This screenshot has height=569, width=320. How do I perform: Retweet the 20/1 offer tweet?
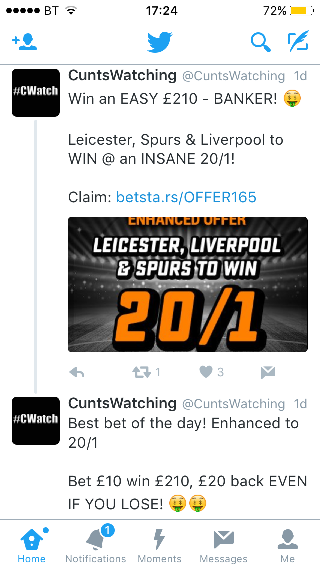141,372
